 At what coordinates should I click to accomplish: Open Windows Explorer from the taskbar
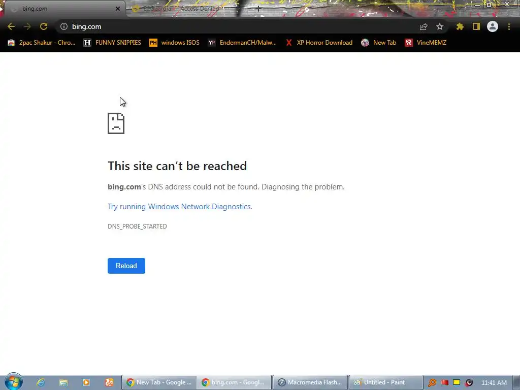point(63,382)
